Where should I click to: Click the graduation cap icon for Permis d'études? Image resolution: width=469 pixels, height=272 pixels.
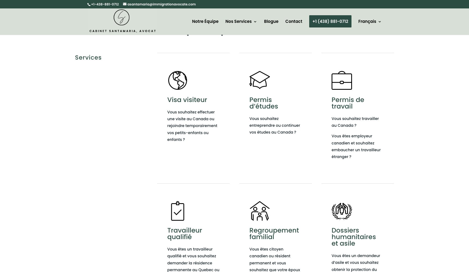coord(260,80)
